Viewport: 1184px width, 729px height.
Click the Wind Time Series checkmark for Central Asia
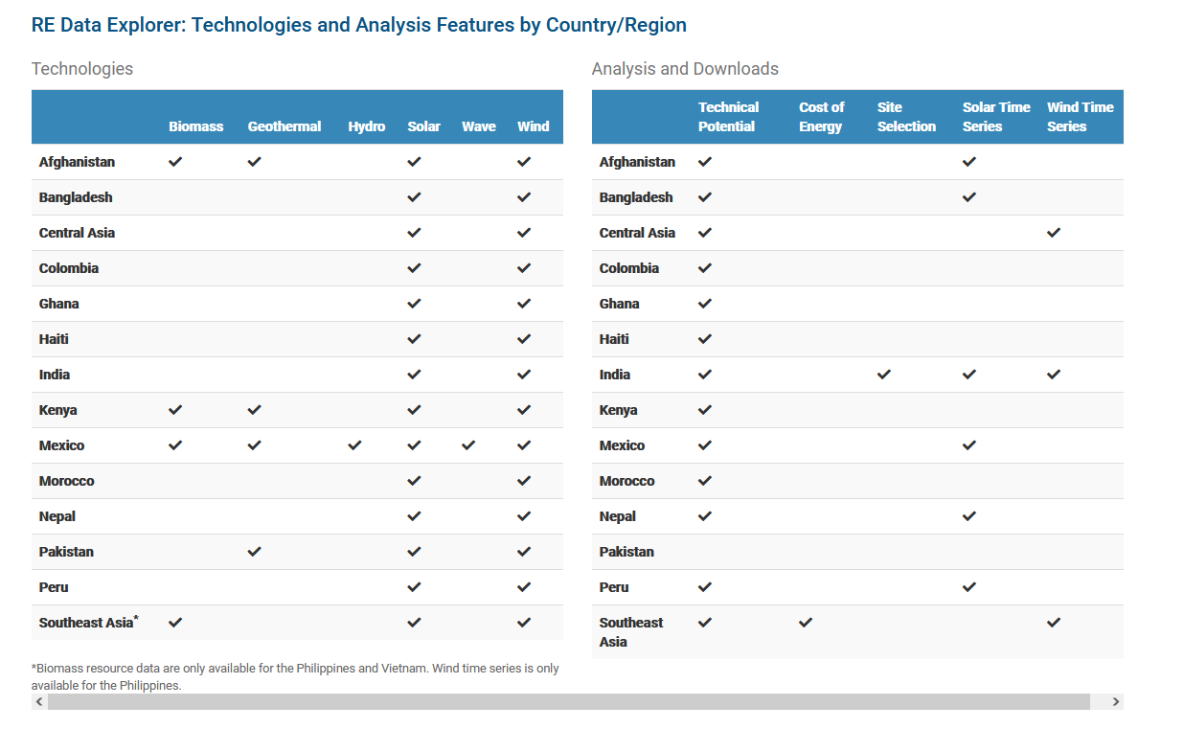click(x=1053, y=233)
